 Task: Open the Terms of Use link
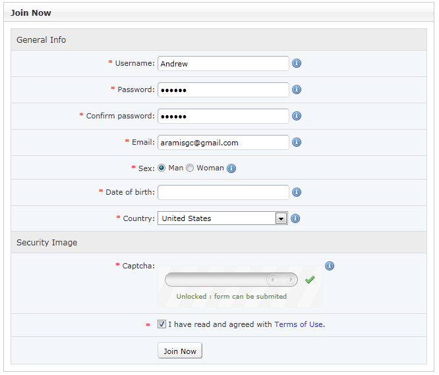pyautogui.click(x=299, y=324)
